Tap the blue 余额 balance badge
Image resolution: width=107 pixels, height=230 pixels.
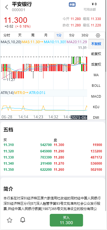pos(72,4)
